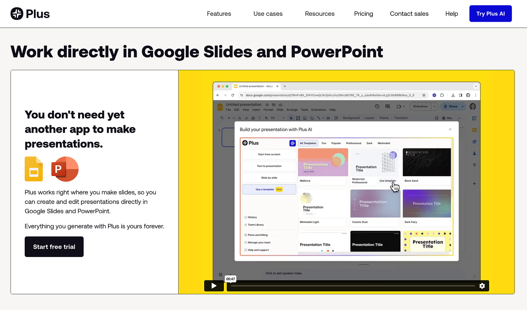Select the Professional templates tab
The image size is (527, 310).
353,143
